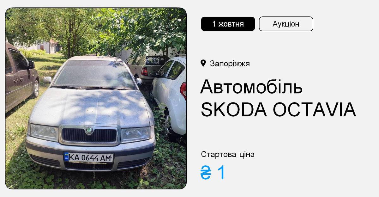Image resolution: width=379 pixels, height=197 pixels.
Task: Select the "1 жовтня" date badge
Action: coord(228,24)
